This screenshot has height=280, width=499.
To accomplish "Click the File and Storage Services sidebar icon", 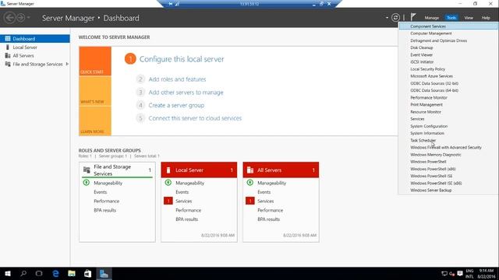I will (8, 64).
